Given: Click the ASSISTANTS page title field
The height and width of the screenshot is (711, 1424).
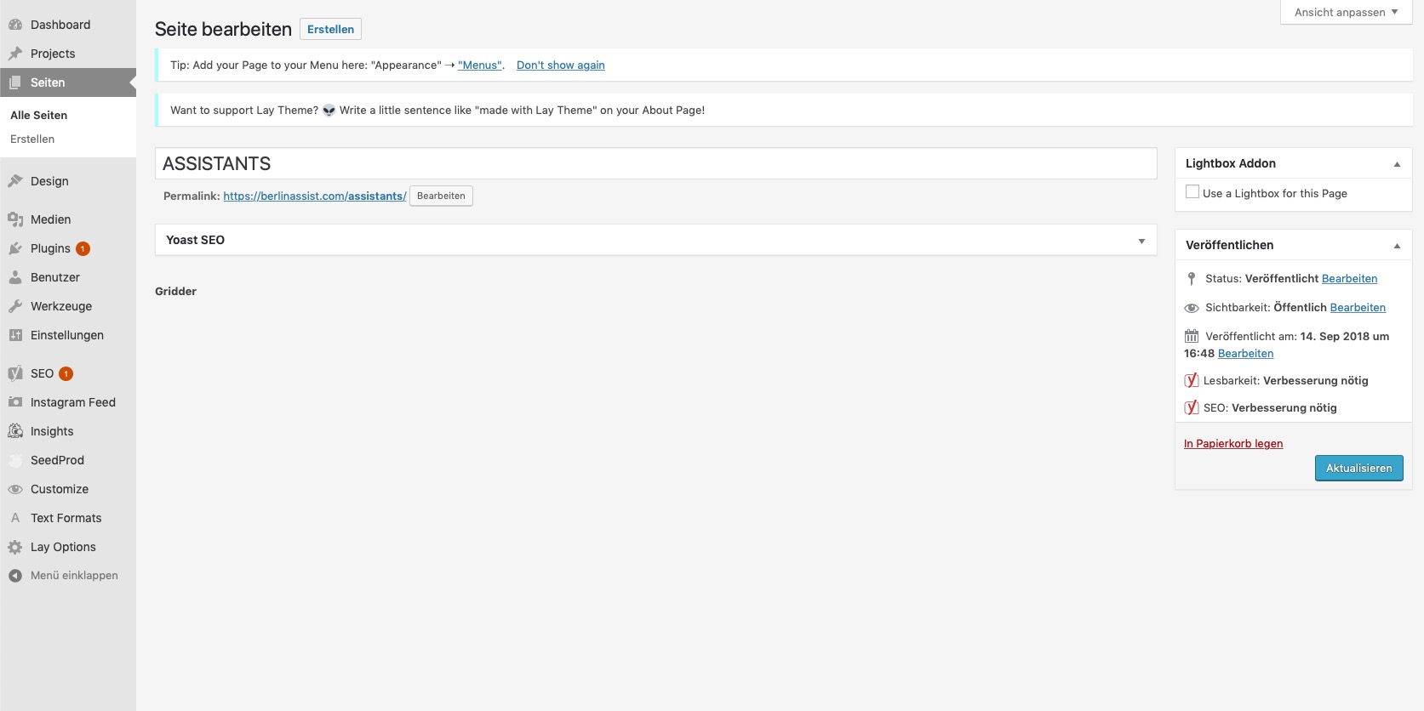Looking at the screenshot, I should (655, 163).
